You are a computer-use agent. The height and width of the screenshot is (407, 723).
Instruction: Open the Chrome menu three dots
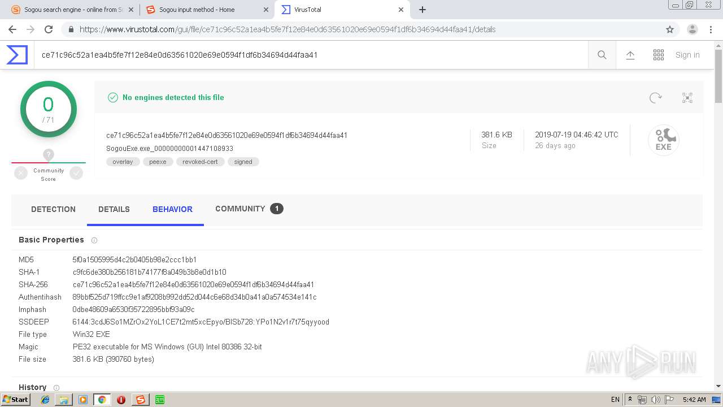click(x=711, y=29)
